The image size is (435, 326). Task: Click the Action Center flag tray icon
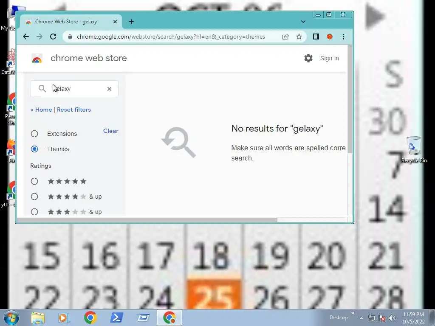click(382, 318)
